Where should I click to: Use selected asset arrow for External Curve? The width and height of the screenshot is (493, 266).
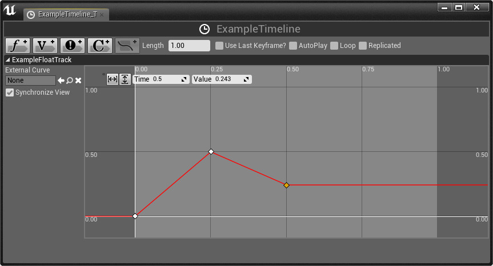[61, 80]
